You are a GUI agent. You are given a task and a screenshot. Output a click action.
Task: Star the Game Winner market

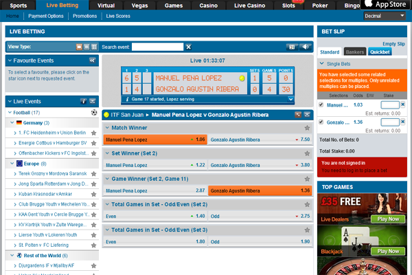[307, 179]
